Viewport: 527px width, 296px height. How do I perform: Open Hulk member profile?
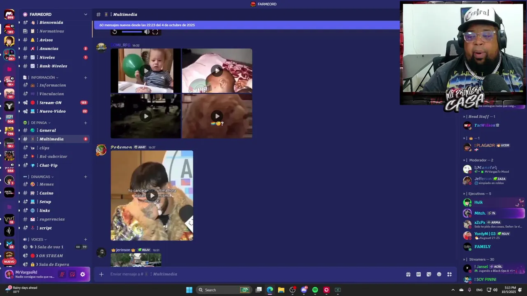coord(494,202)
